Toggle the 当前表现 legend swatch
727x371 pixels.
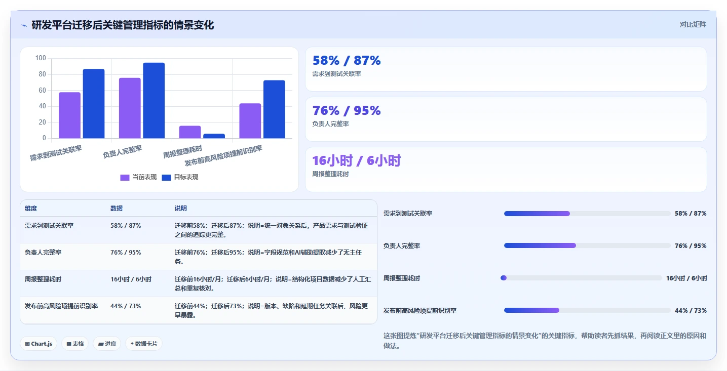point(125,177)
